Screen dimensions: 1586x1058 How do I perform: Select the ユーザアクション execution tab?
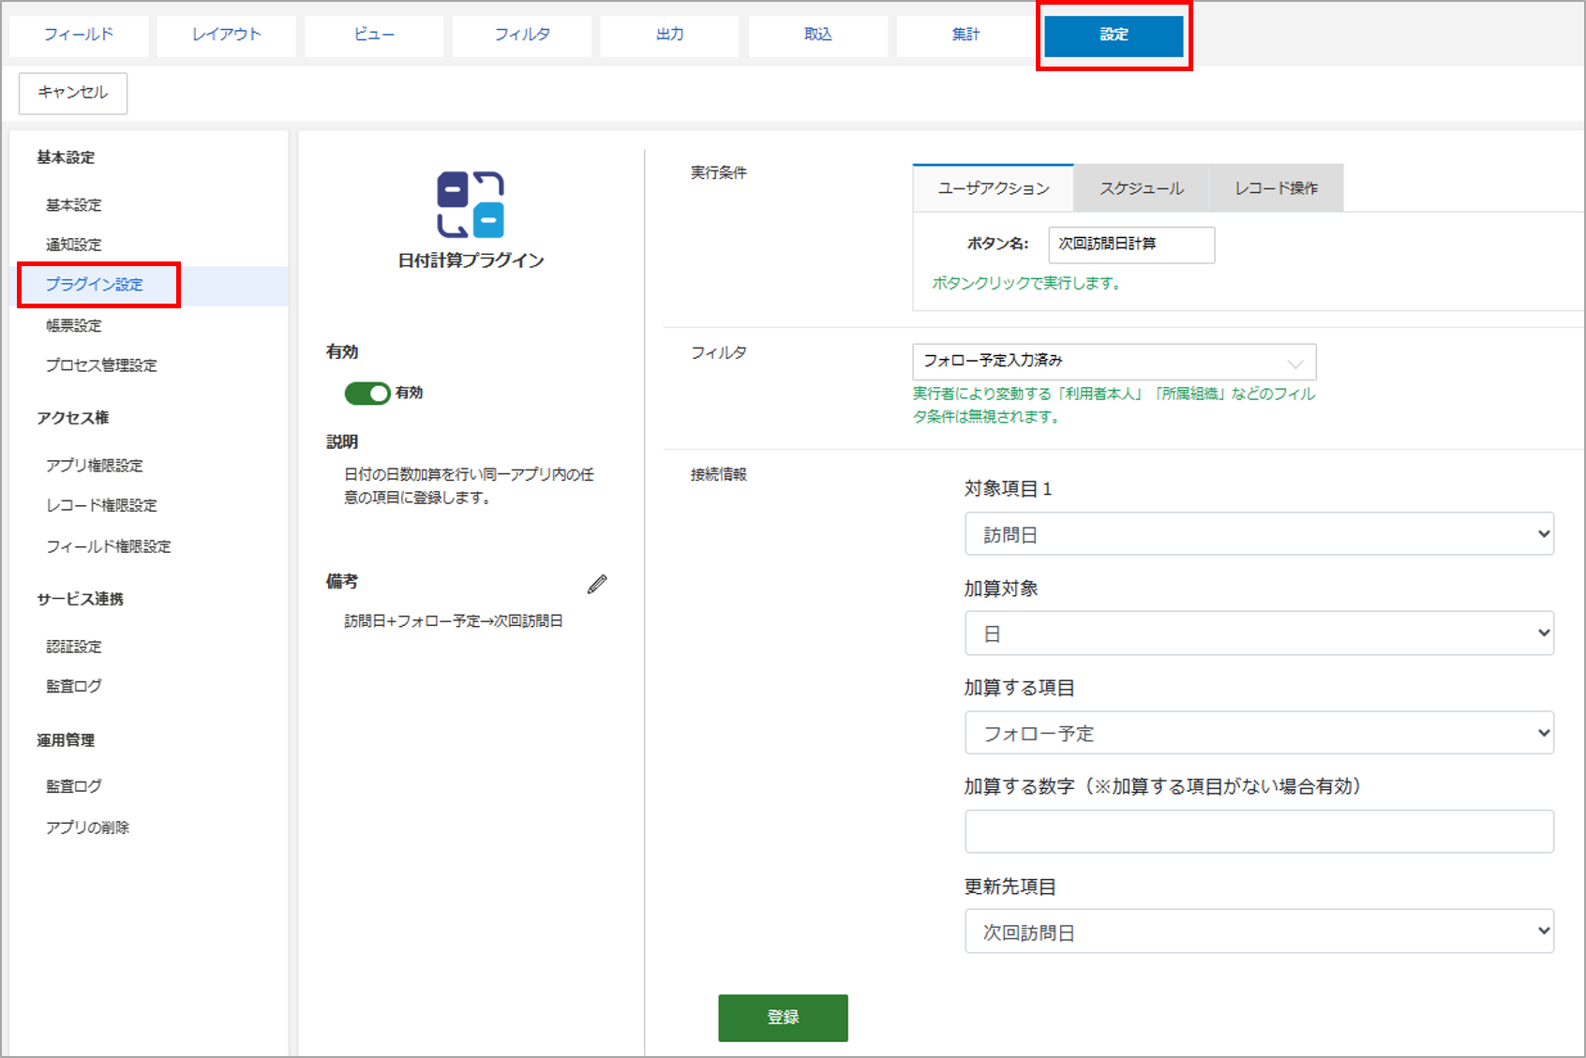(994, 188)
